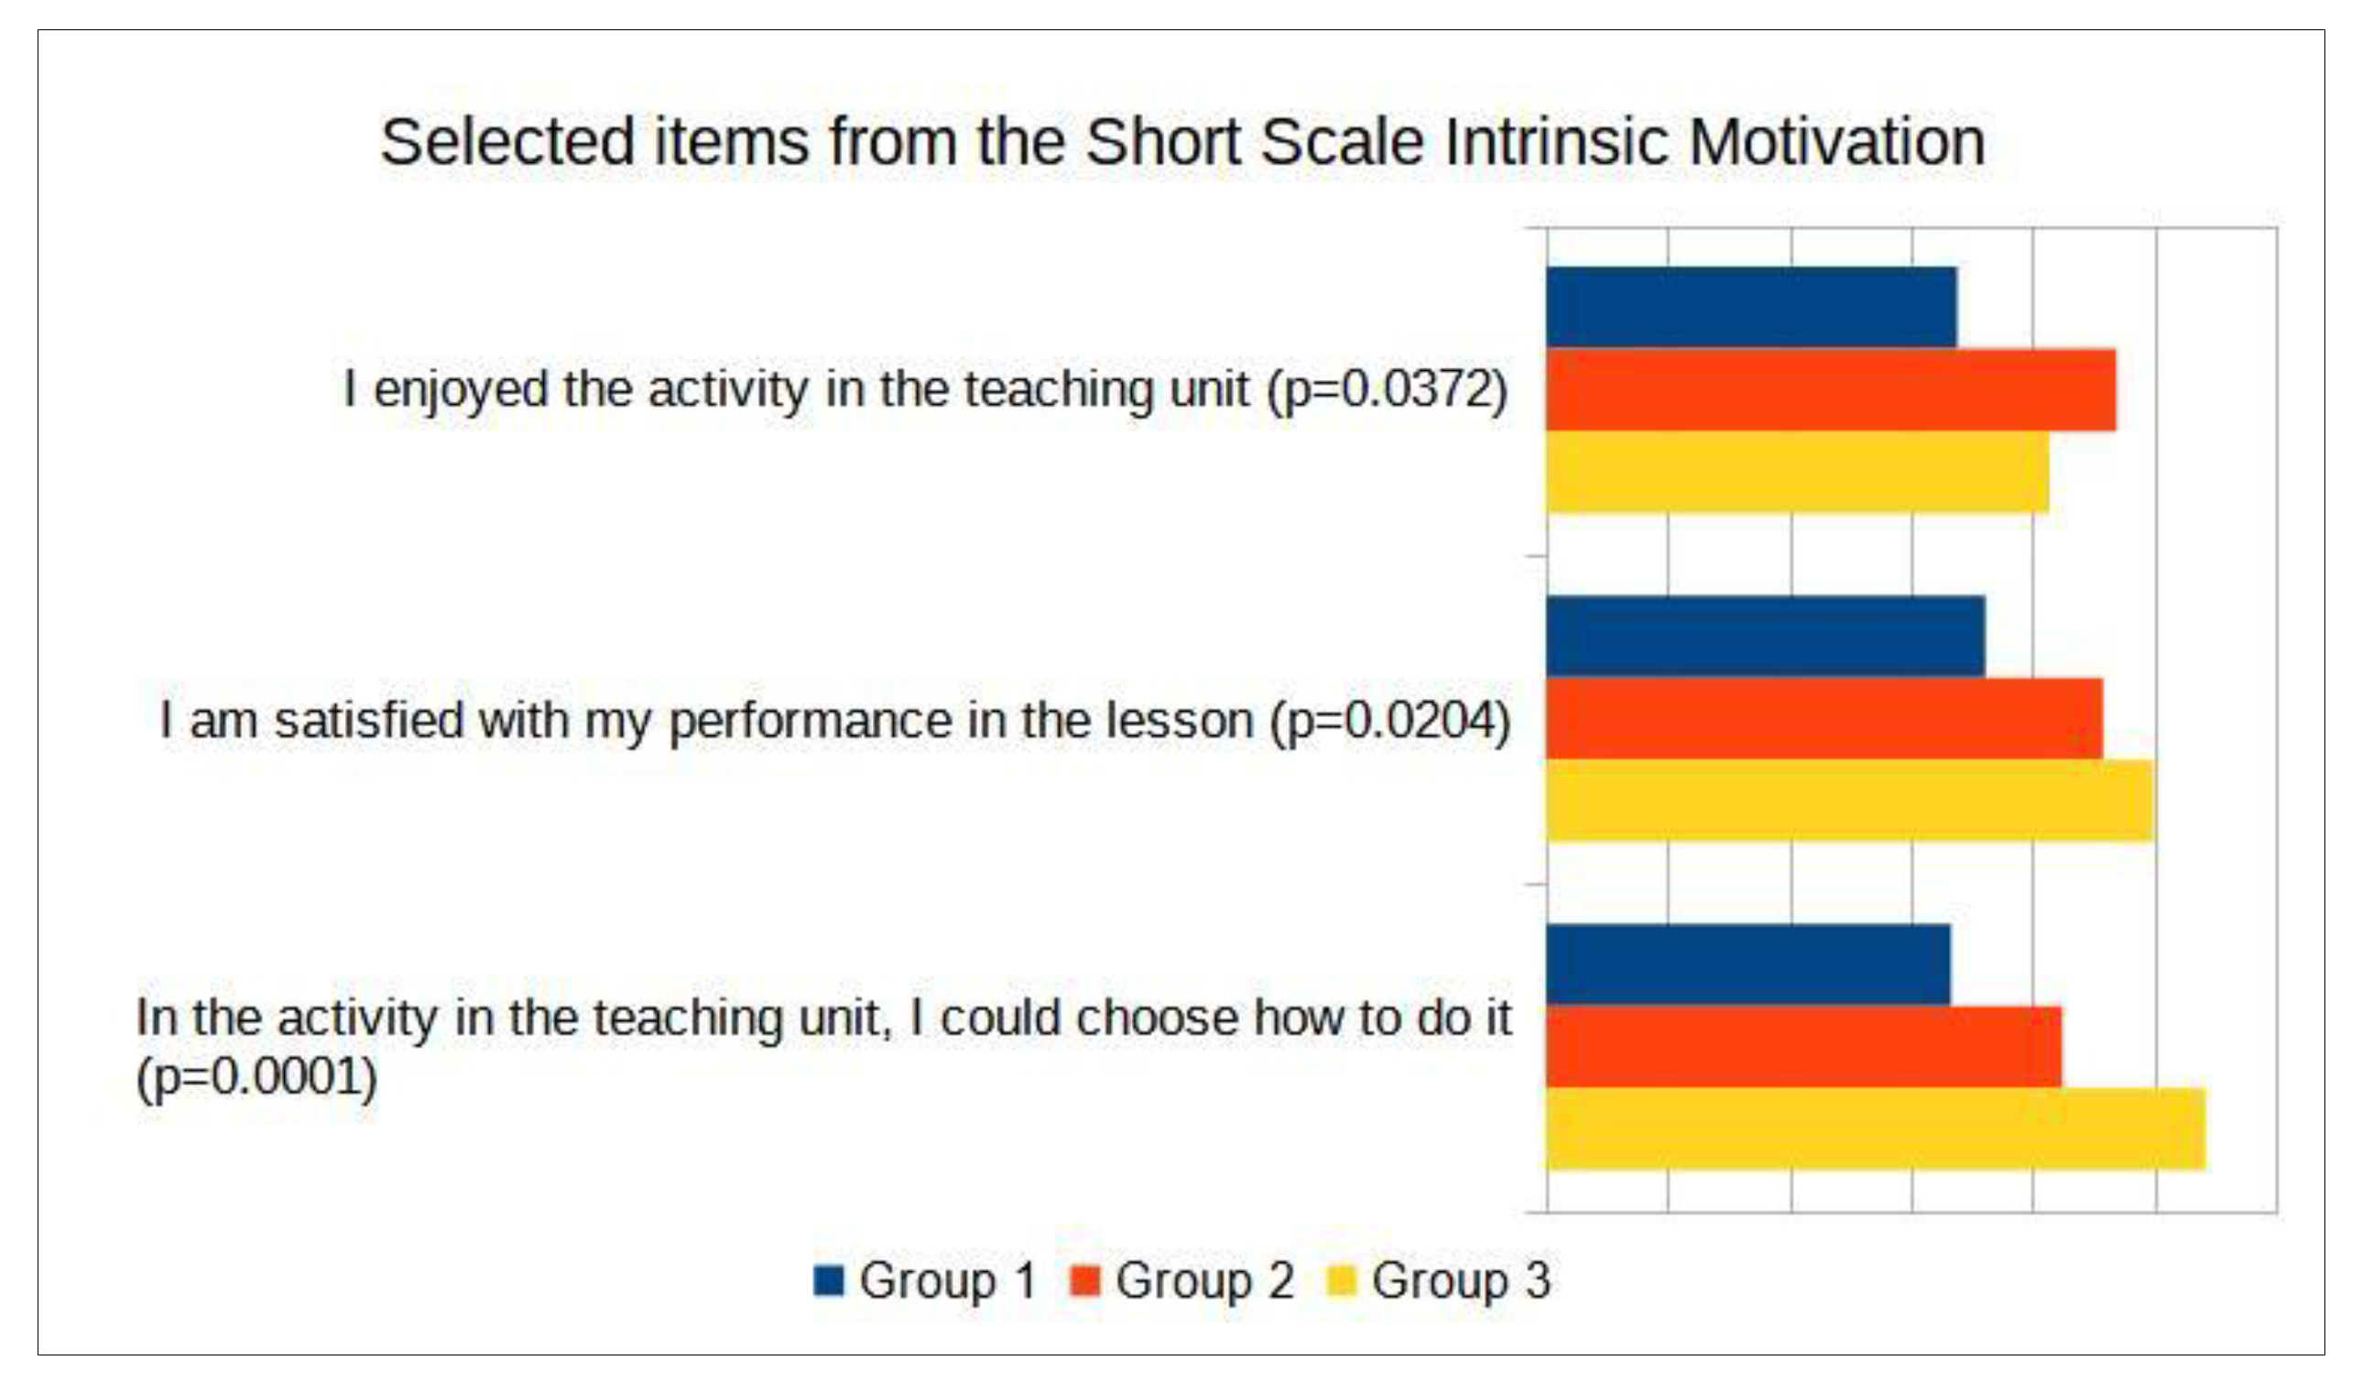2362x1393 pixels.
Task: Click the Group 3 yellow legend swatch
Action: (1342, 1280)
